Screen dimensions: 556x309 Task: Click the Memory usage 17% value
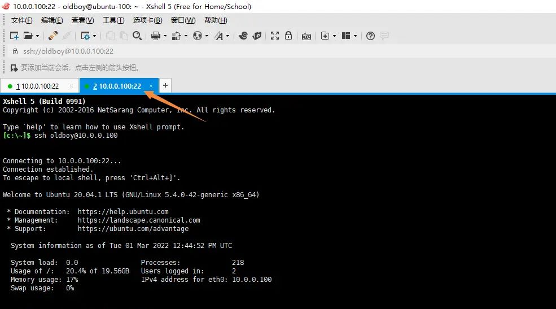(72, 280)
